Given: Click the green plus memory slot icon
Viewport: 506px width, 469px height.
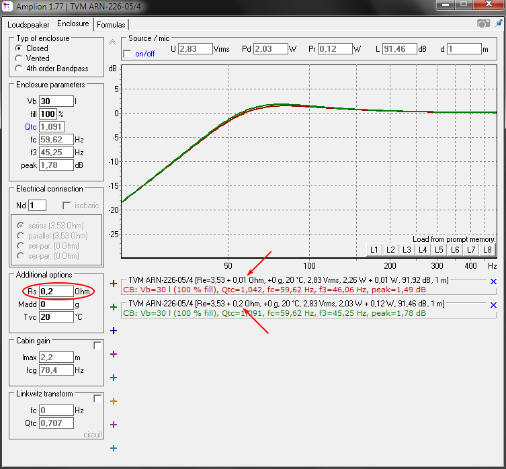Looking at the screenshot, I should [x=114, y=307].
